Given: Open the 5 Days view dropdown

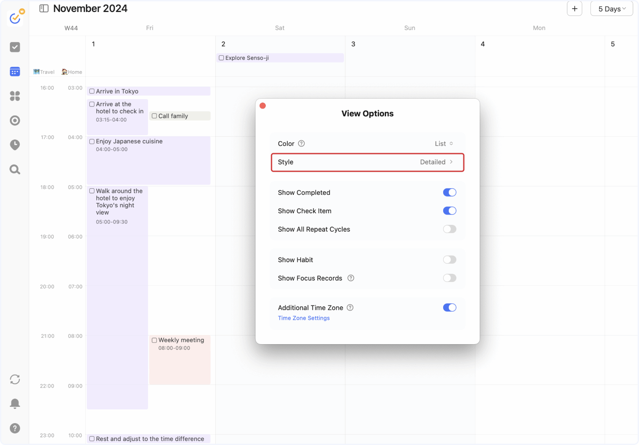Looking at the screenshot, I should point(612,9).
